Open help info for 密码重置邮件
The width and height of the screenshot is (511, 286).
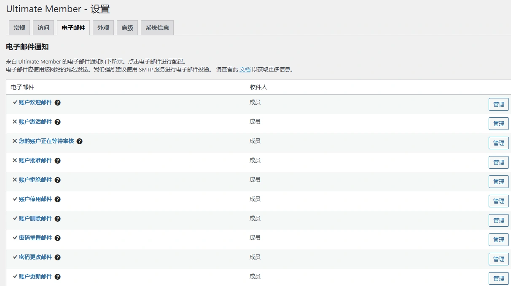point(58,238)
